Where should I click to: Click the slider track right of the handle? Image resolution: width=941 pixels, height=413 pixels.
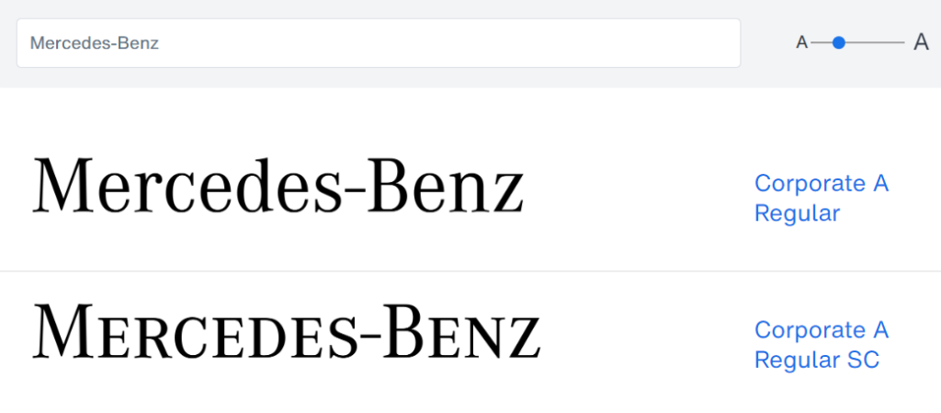coord(875,42)
